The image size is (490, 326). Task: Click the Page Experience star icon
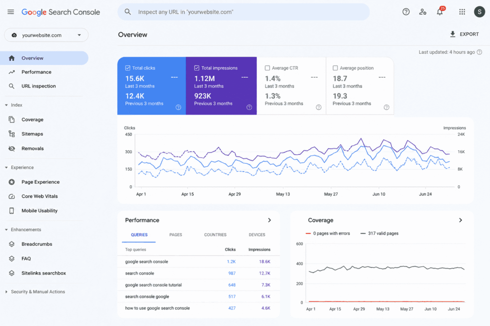[11, 182]
